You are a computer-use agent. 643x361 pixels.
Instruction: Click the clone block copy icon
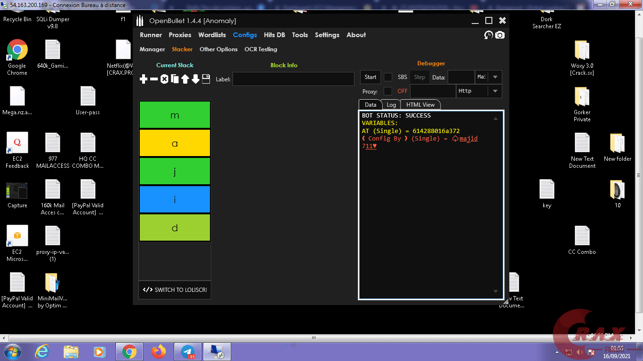tap(175, 79)
